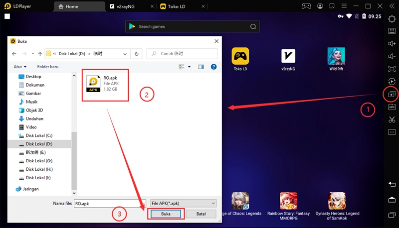This screenshot has height=228, width=399.
Task: Open gamepad icon in title bar
Action: (306, 6)
